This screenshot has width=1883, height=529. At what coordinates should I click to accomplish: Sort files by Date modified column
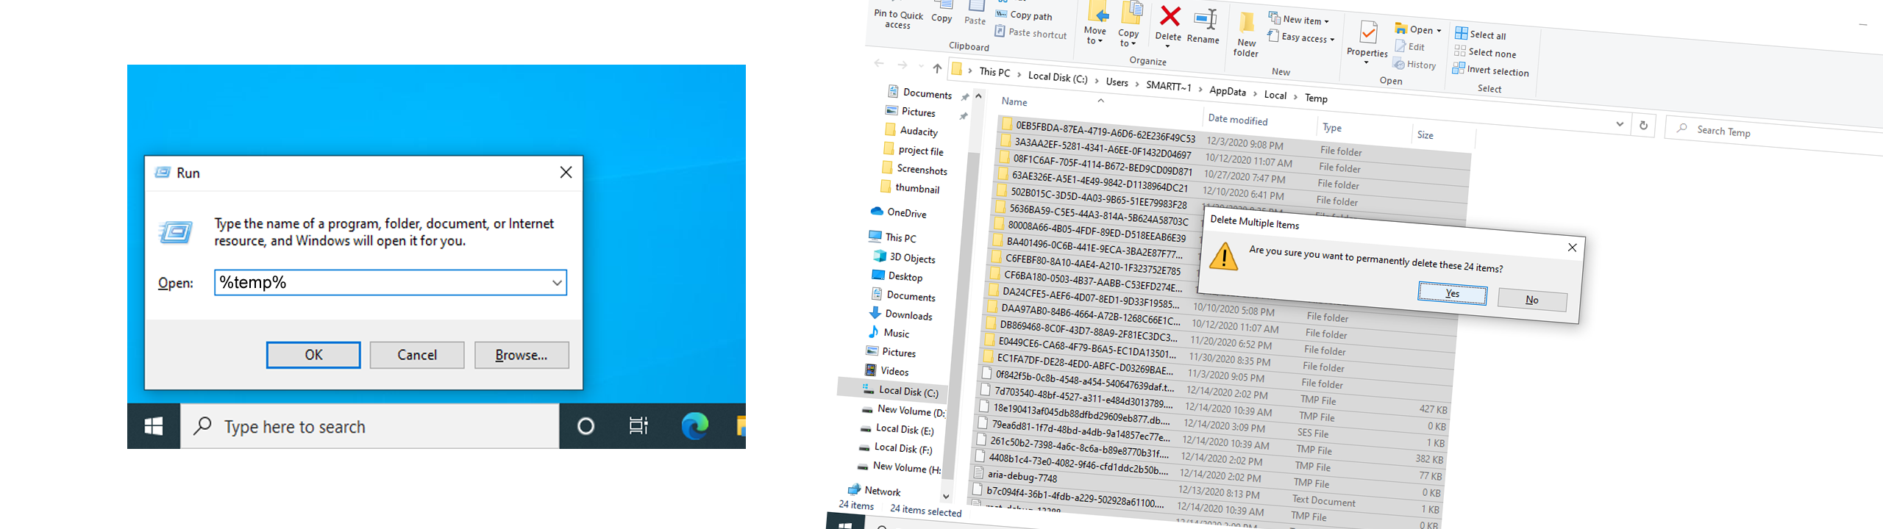click(1238, 119)
